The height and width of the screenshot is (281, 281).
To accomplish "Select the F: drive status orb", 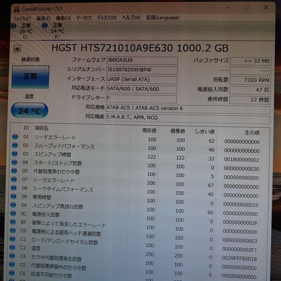I will (x=45, y=26).
